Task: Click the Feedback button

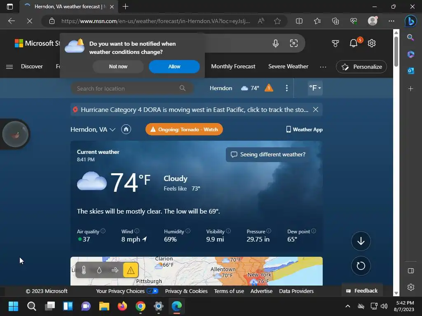Action: point(362,291)
